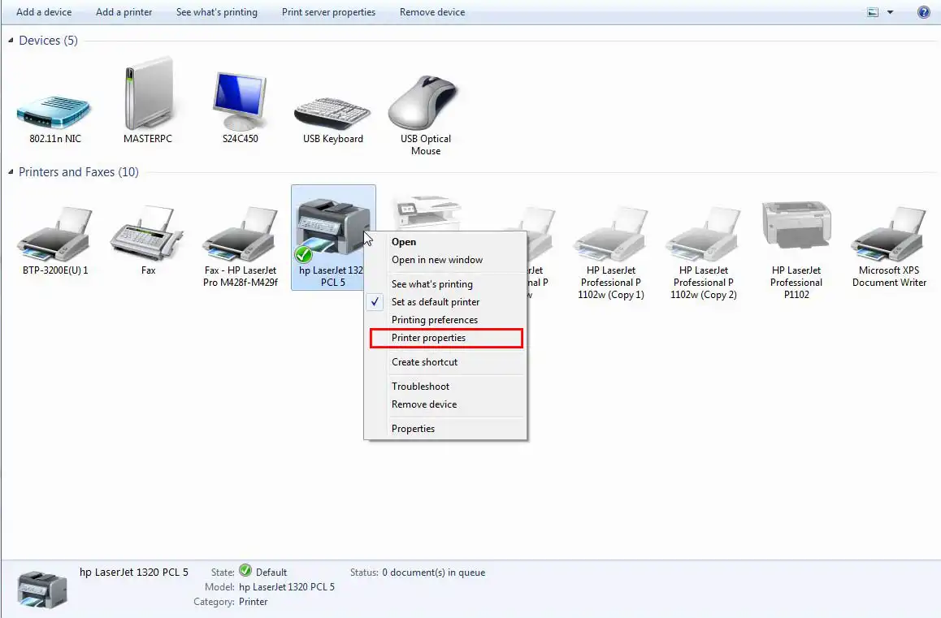This screenshot has width=941, height=618.
Task: Select the S24C450 monitor icon
Action: (x=240, y=102)
